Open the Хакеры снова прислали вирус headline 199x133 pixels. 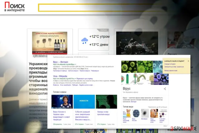103,113
